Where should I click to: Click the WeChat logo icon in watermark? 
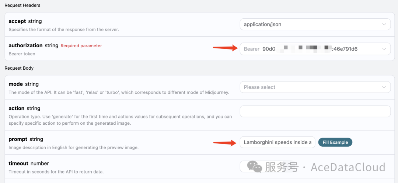click(254, 167)
